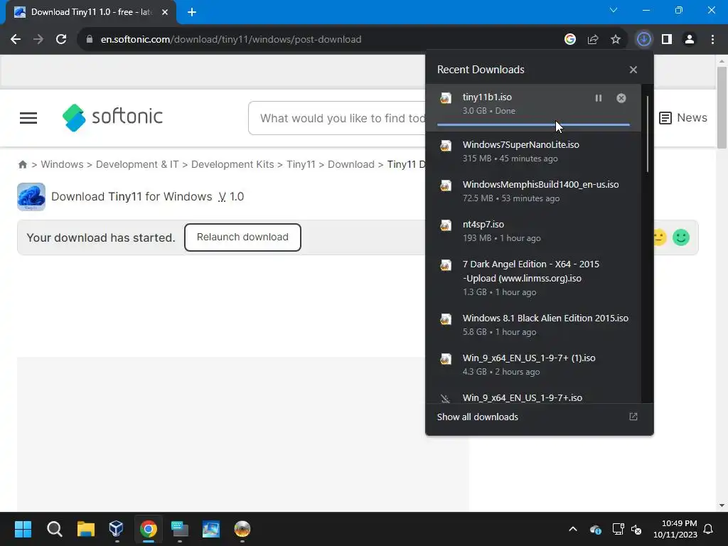The image size is (728, 546).
Task: Open the muted volume tray icon
Action: [x=636, y=529]
